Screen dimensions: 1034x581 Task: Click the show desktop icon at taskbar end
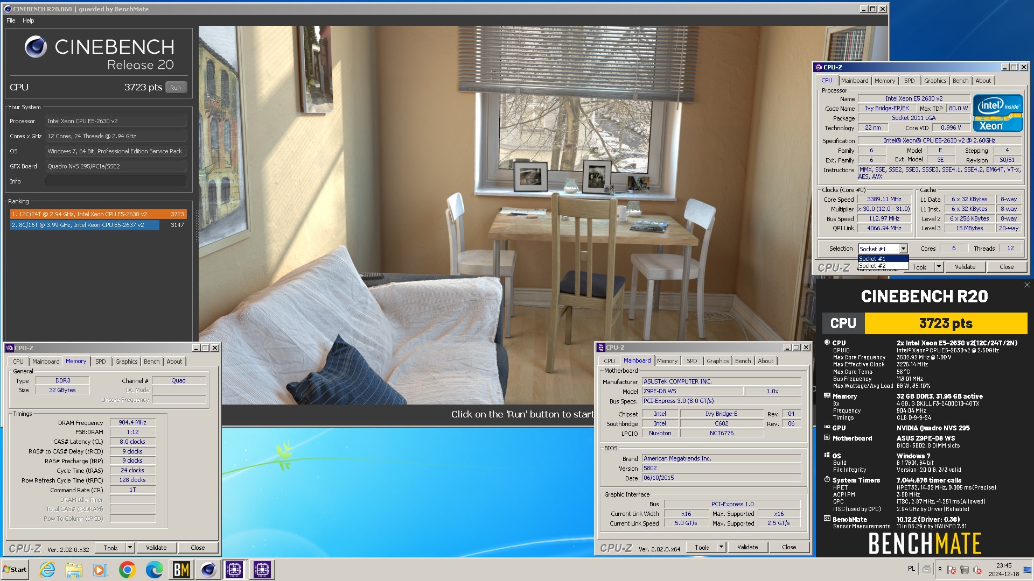click(1028, 570)
